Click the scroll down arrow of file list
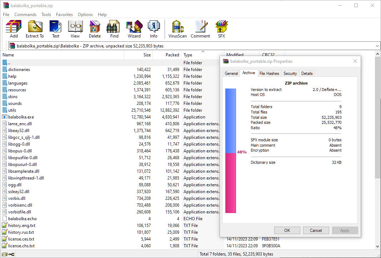Screen dimensions: 381x258 (x=377, y=246)
